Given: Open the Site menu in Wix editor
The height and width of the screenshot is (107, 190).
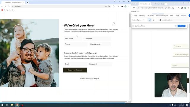Looking at the screenshot, I should coord(135,15).
